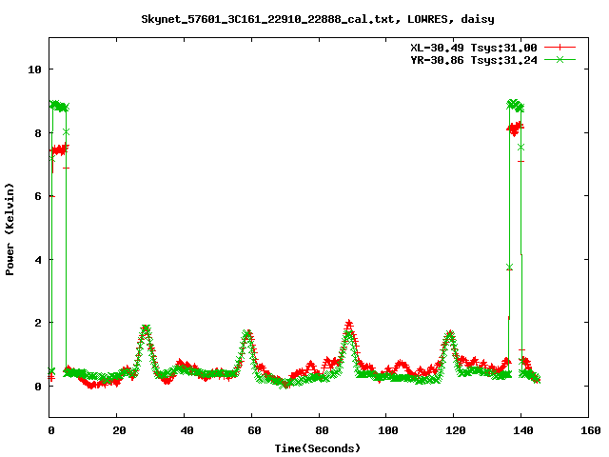Screen dimensions: 609x457
Task: Click the x-axis tick label 0
Action: [51, 430]
